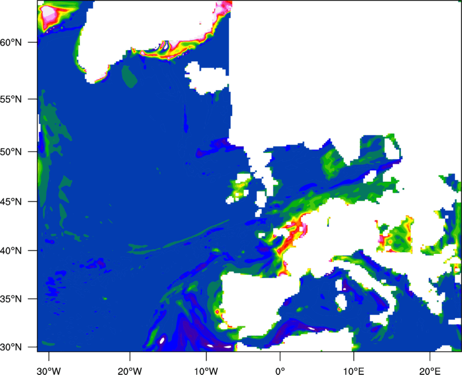Click the 60°N latitude label
The width and height of the screenshot is (462, 375).
tap(11, 42)
